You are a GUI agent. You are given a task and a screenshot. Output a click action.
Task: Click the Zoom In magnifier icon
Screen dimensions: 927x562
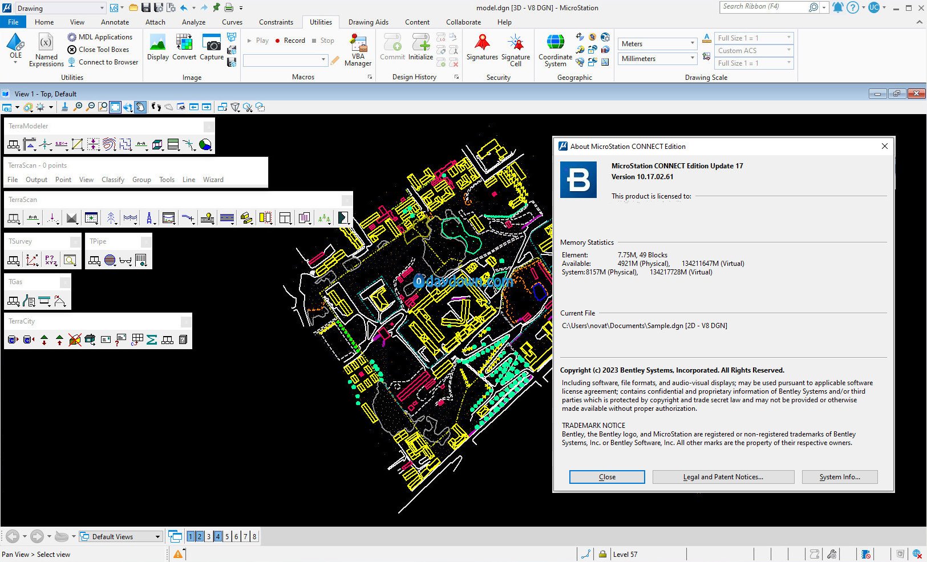(x=78, y=107)
